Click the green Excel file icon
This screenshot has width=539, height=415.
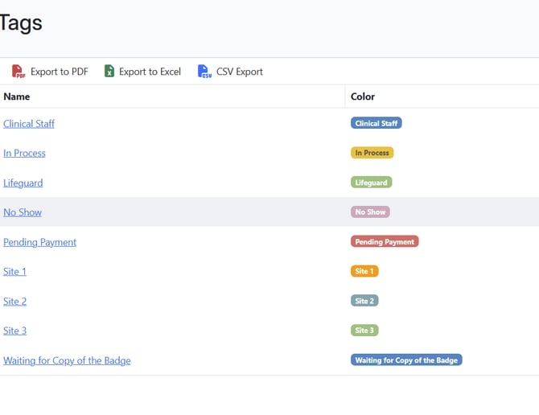109,71
